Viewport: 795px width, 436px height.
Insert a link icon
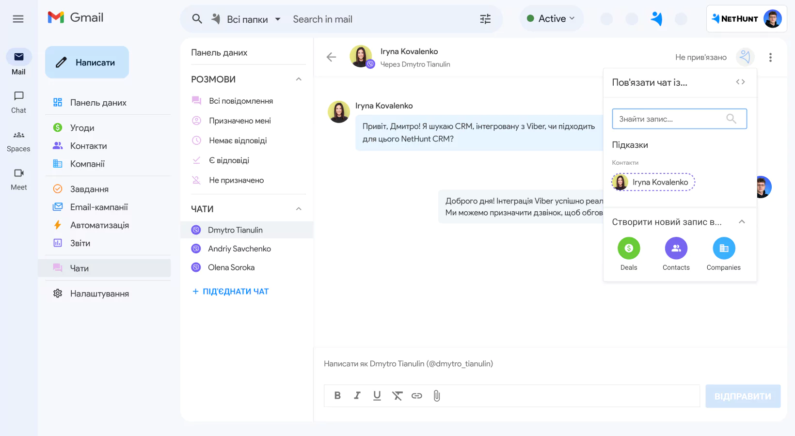point(417,396)
